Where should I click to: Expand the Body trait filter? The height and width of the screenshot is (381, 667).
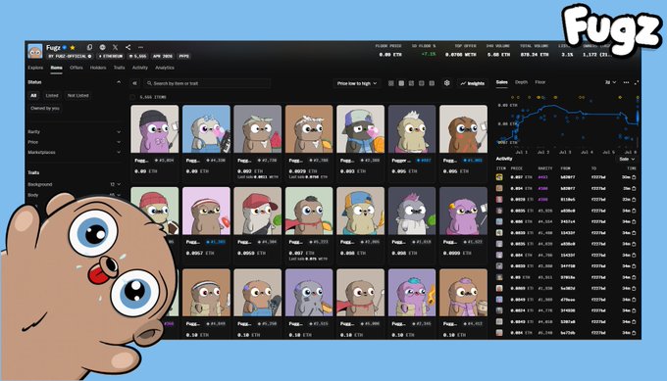(75, 195)
